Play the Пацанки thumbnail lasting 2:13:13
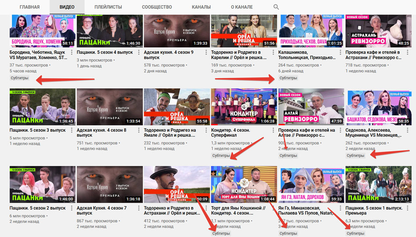This screenshot has width=416, height=237. [x=378, y=185]
